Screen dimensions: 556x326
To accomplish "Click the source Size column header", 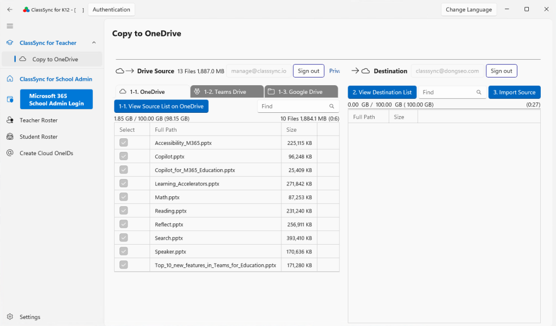I will coord(299,129).
